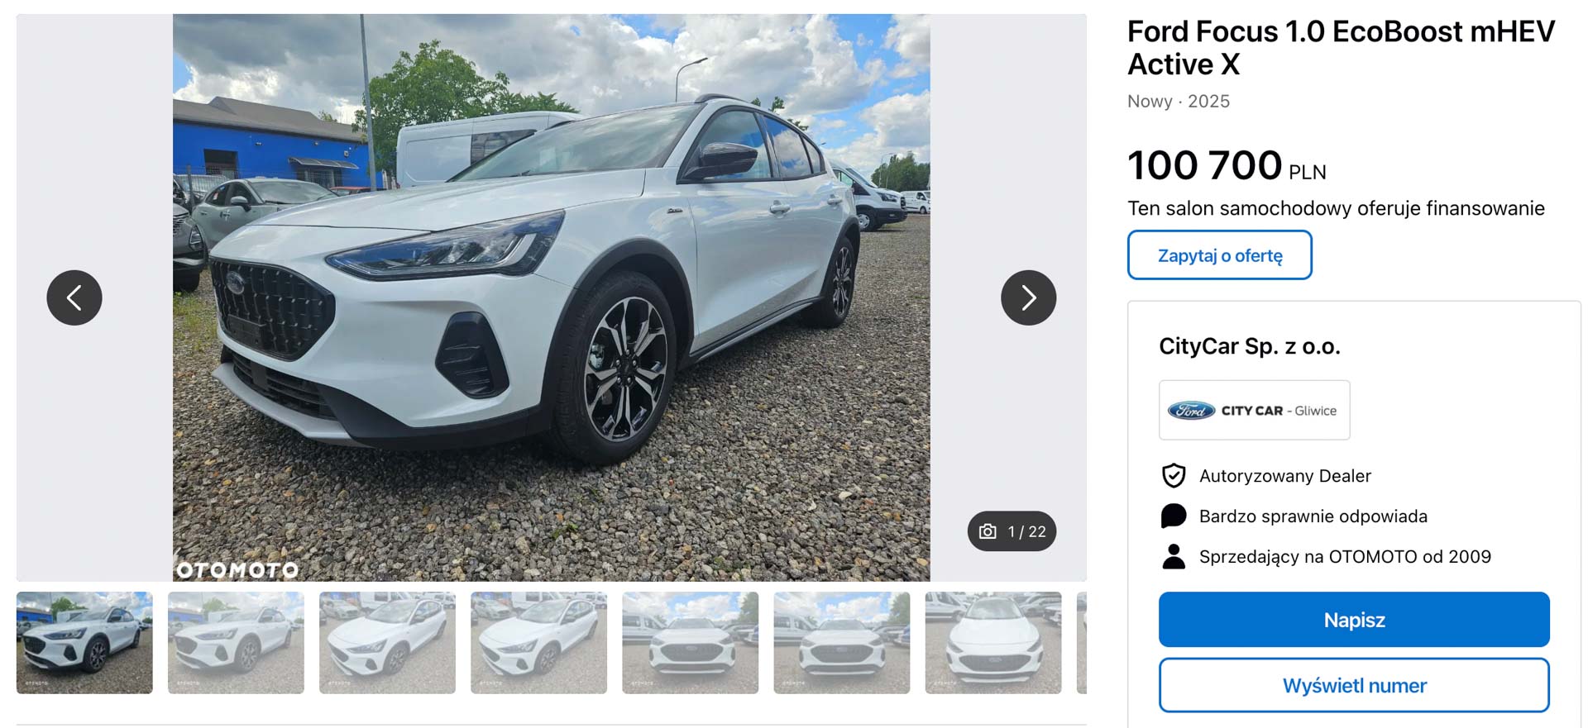Image resolution: width=1588 pixels, height=728 pixels.
Task: Click the speech bubble response icon
Action: 1174,516
